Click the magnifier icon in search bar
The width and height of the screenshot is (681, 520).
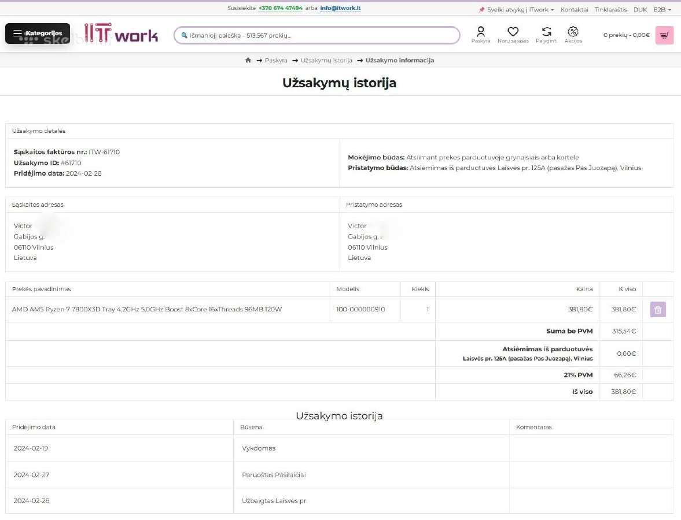184,35
